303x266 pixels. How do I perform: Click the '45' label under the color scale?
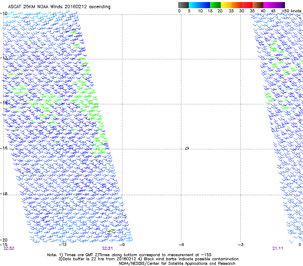pos(273,11)
